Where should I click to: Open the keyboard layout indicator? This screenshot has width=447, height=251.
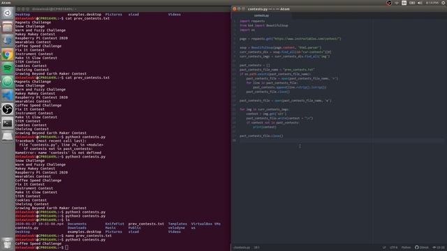(404, 3)
